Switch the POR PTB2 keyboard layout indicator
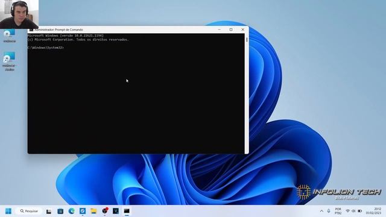This screenshot has height=217, width=386. tap(338, 211)
